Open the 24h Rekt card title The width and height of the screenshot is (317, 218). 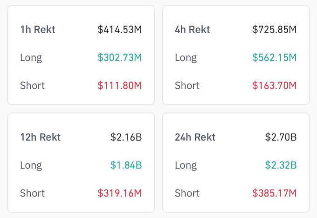195,137
